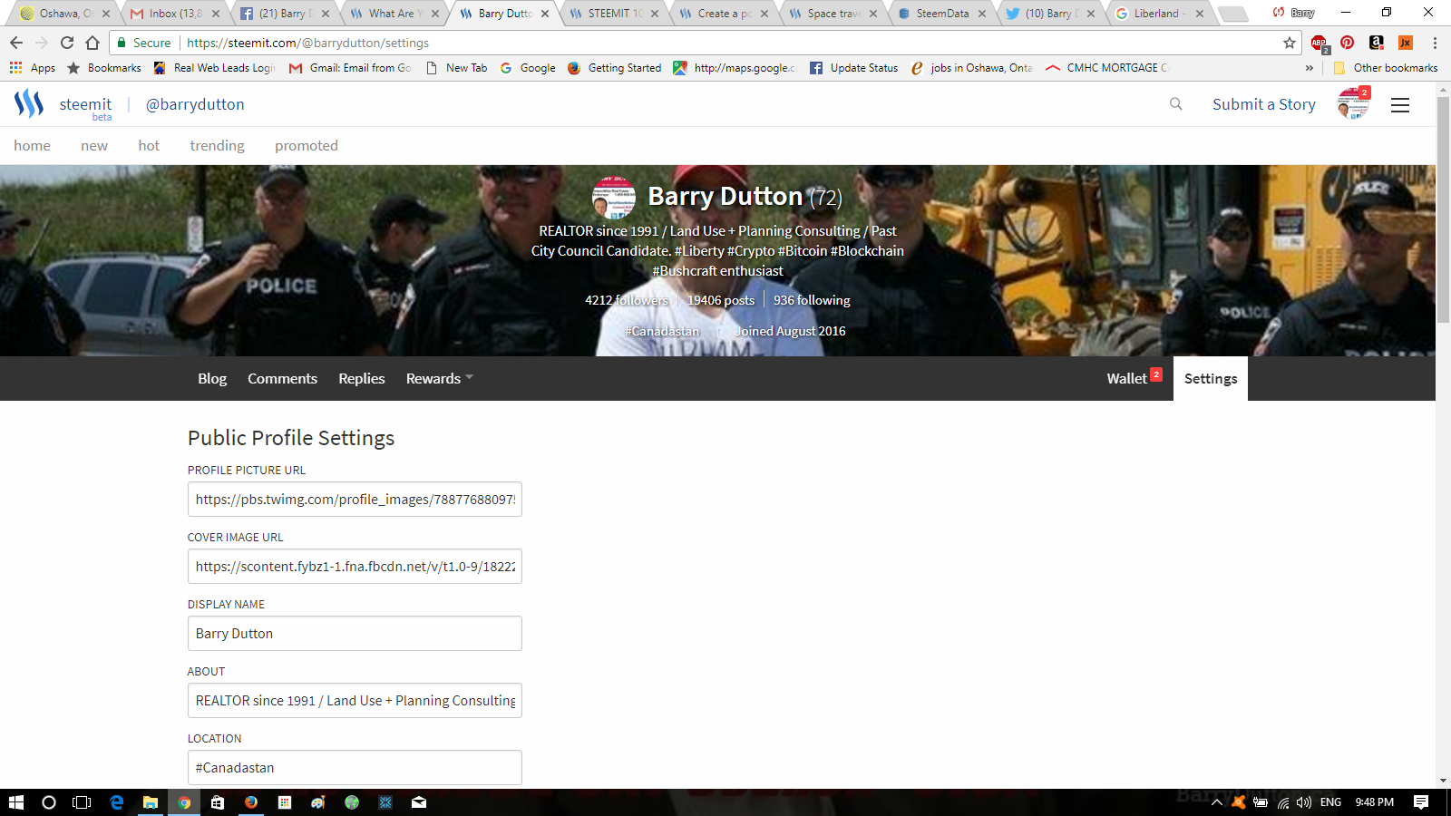
Task: Open the @barrydutton profile link
Action: point(195,104)
